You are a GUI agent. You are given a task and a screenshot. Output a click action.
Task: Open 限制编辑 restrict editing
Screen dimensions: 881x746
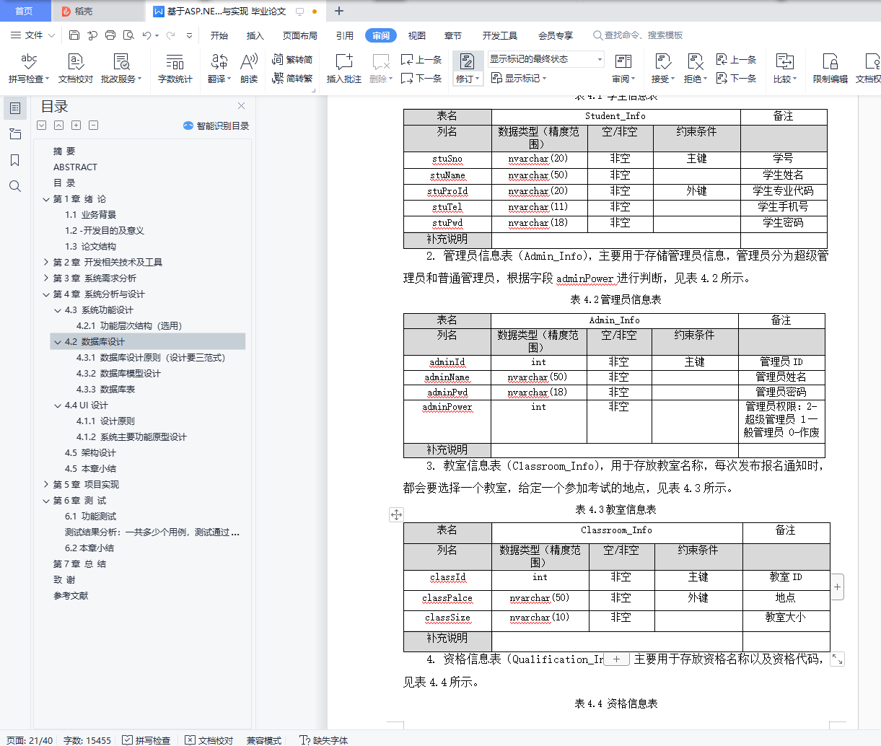pos(830,69)
